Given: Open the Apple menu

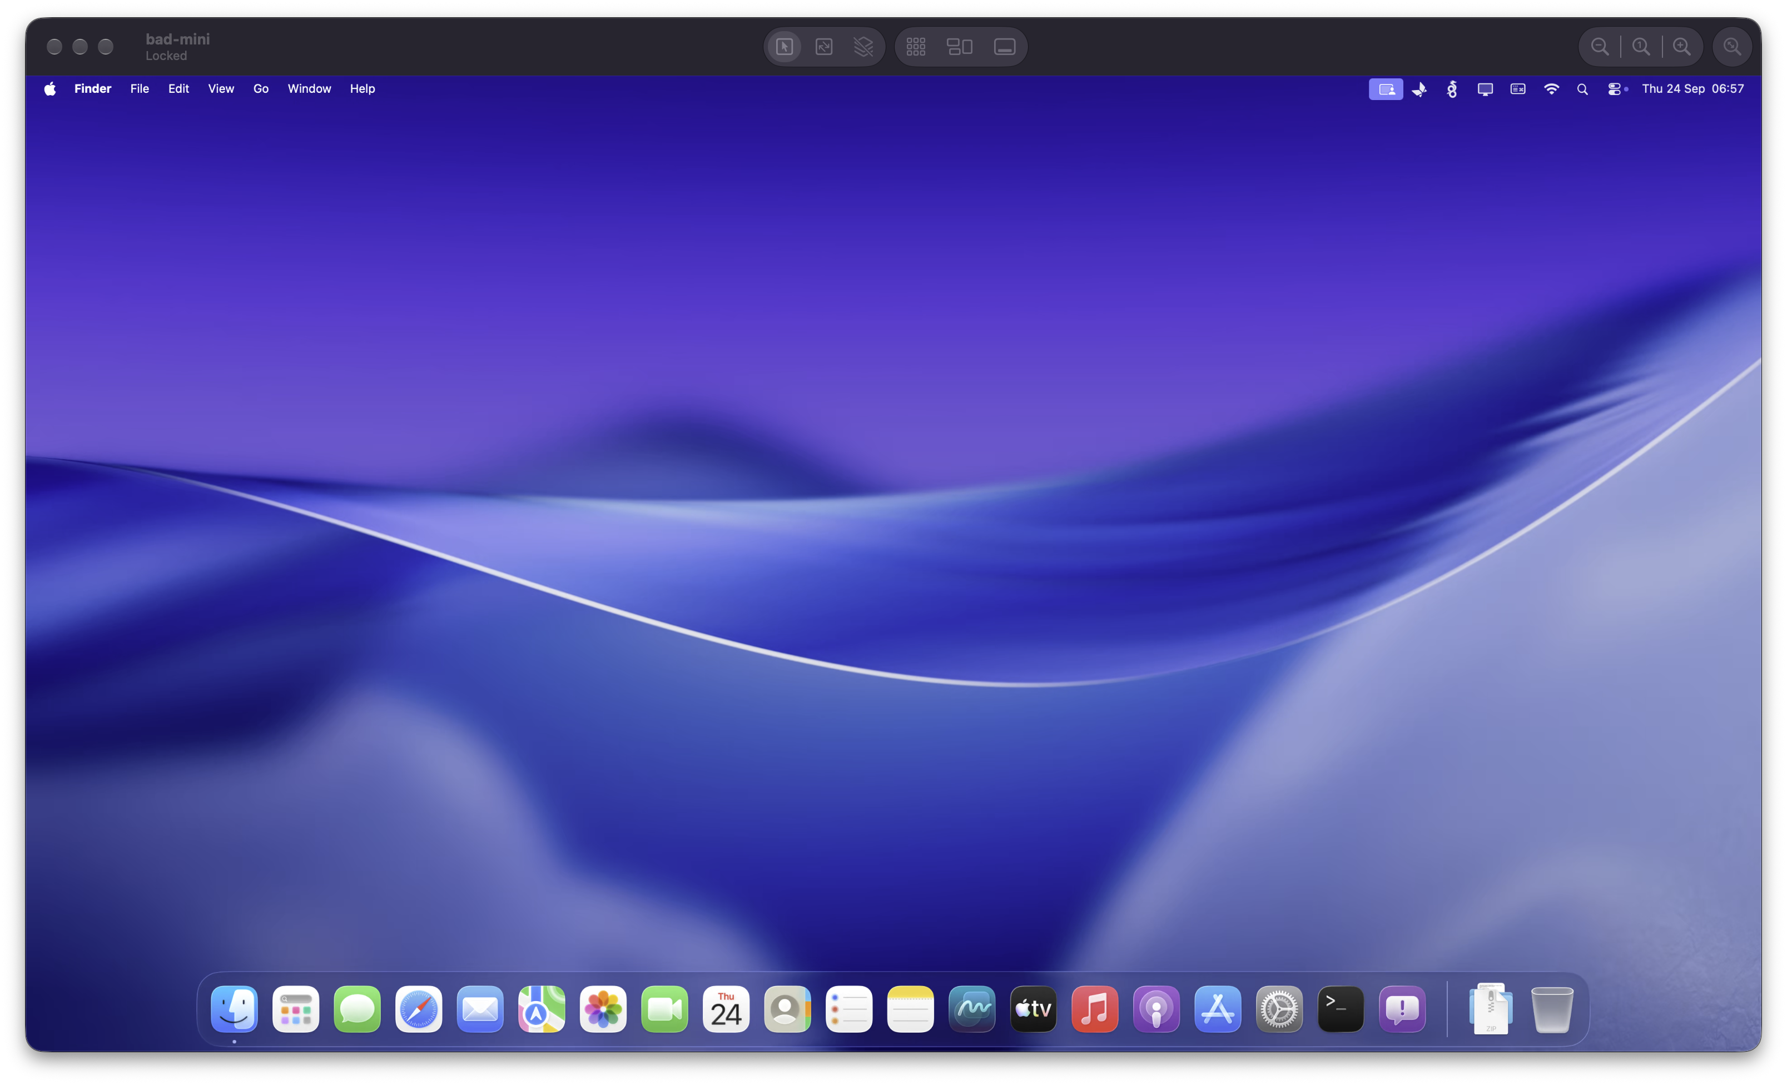Looking at the screenshot, I should 50,88.
